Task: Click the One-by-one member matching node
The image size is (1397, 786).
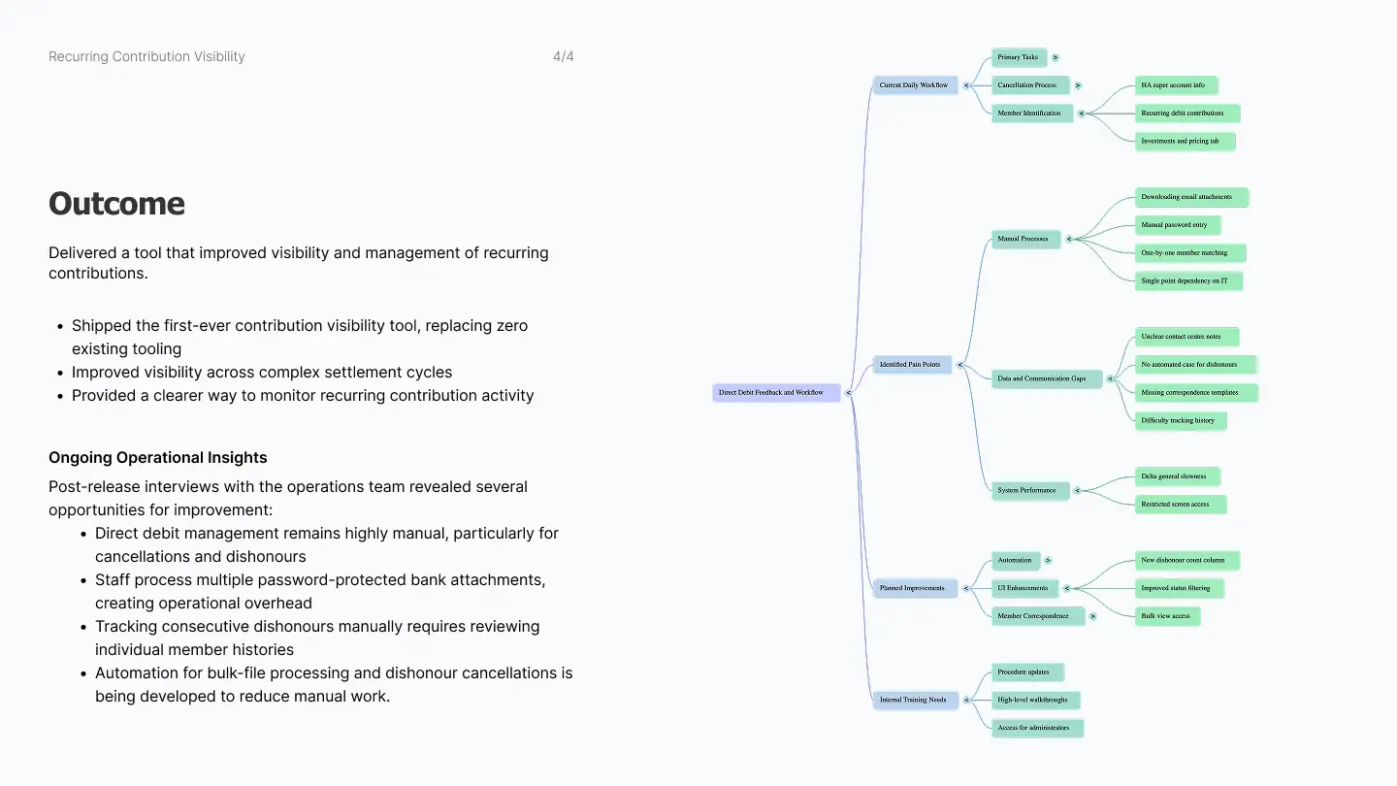Action: point(1190,253)
